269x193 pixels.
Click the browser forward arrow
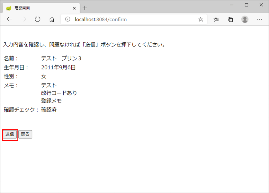click(x=23, y=19)
